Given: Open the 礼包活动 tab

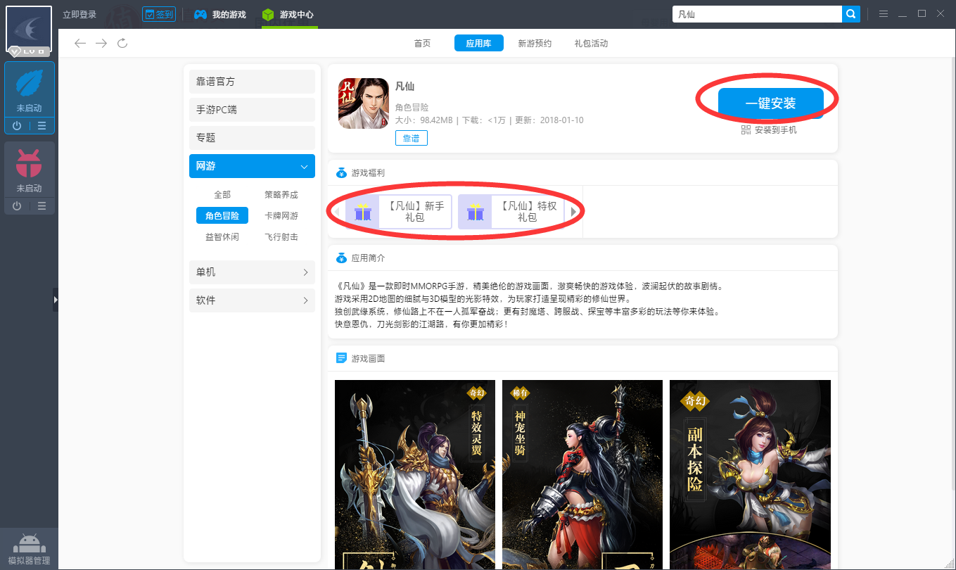Looking at the screenshot, I should [591, 44].
